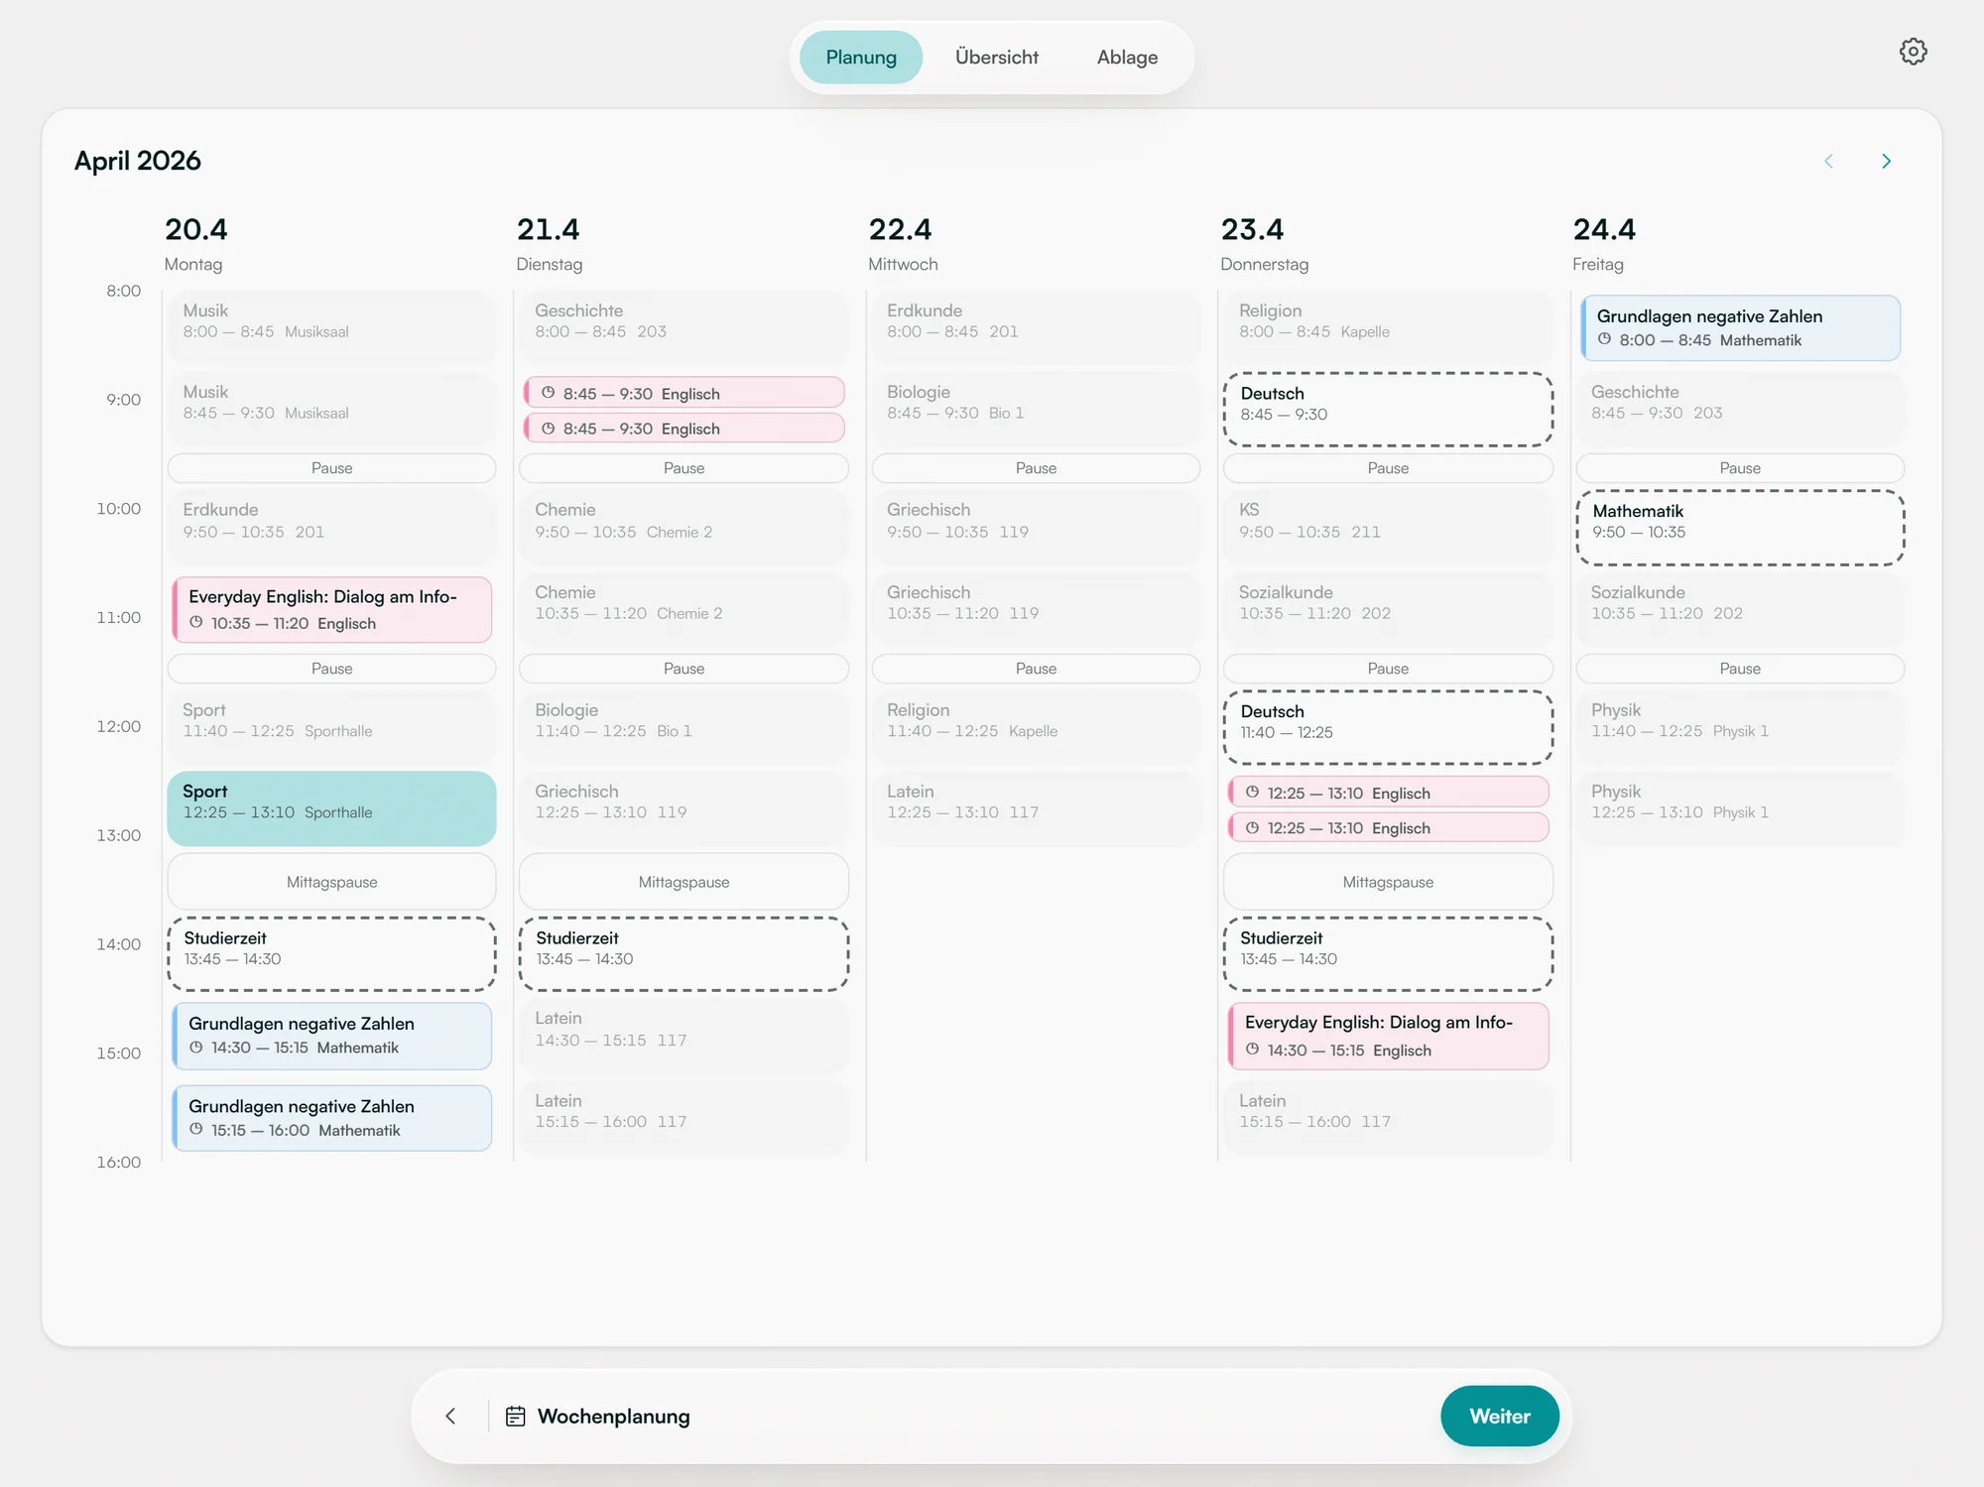Click the 22.4 Mittwoch day header
1984x1487 pixels.
pyautogui.click(x=902, y=243)
